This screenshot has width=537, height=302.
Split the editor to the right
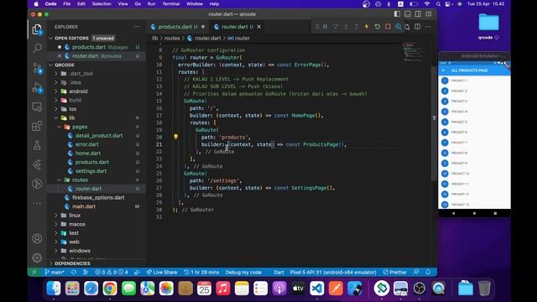point(417,26)
